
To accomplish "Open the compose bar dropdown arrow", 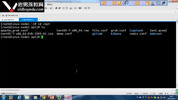I will point(173,90).
